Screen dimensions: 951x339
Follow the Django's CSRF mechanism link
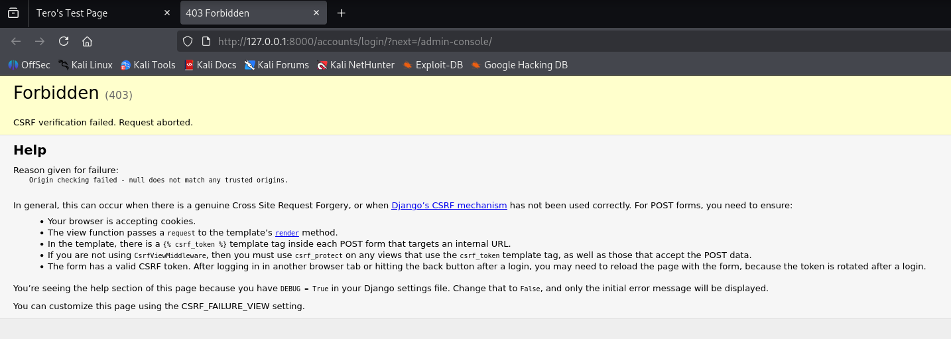449,206
